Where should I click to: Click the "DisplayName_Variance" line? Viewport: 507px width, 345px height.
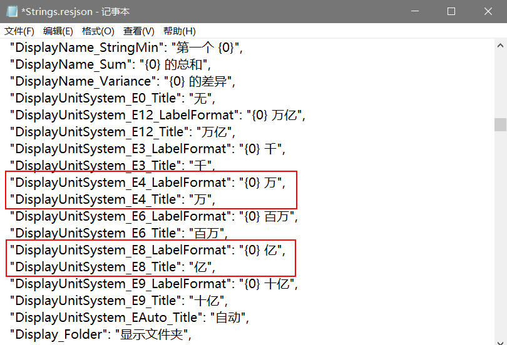click(123, 81)
